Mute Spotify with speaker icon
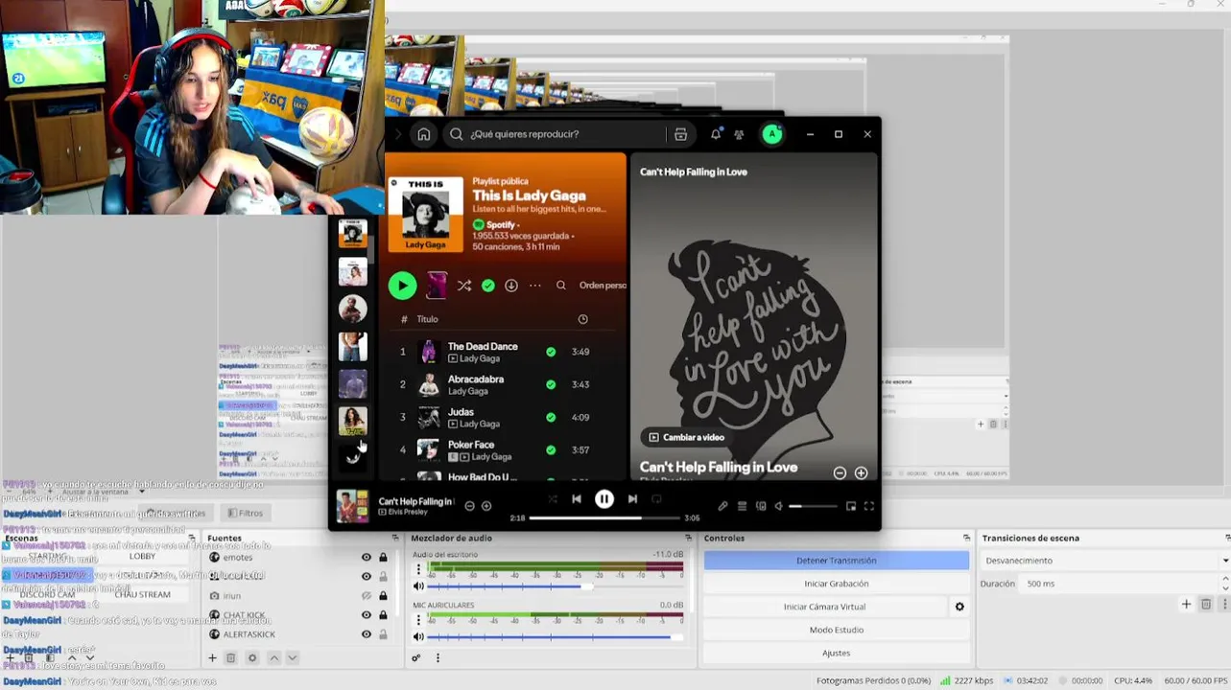 779,506
